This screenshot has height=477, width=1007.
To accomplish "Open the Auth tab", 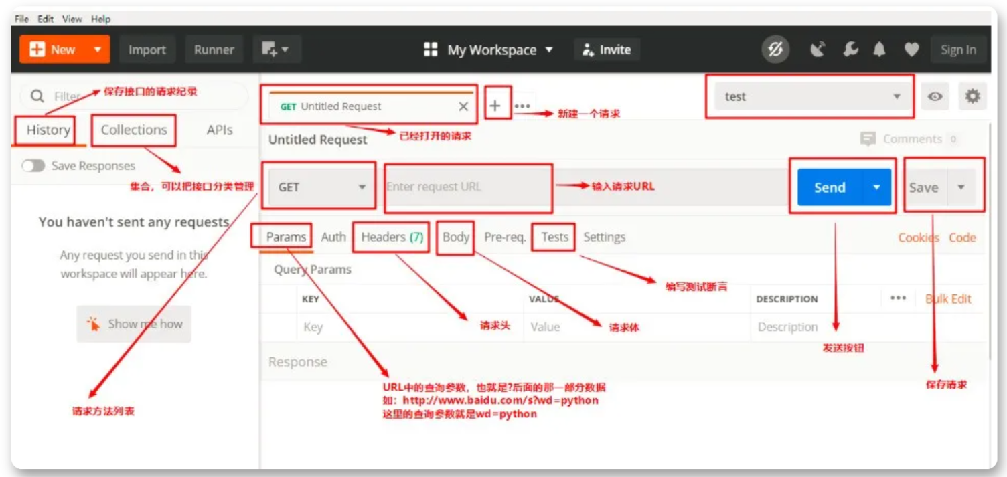I will click(333, 237).
